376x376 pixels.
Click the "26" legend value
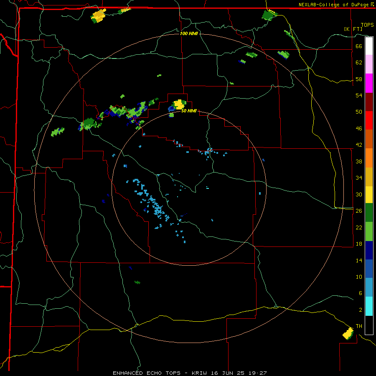point(359,211)
